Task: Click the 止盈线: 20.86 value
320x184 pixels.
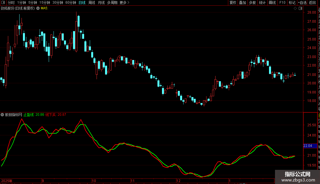Action: tap(34, 115)
